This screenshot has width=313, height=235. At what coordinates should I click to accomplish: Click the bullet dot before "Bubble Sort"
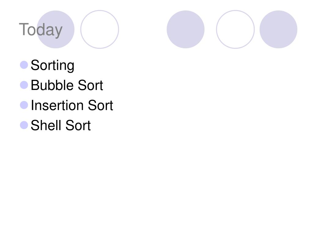(24, 85)
